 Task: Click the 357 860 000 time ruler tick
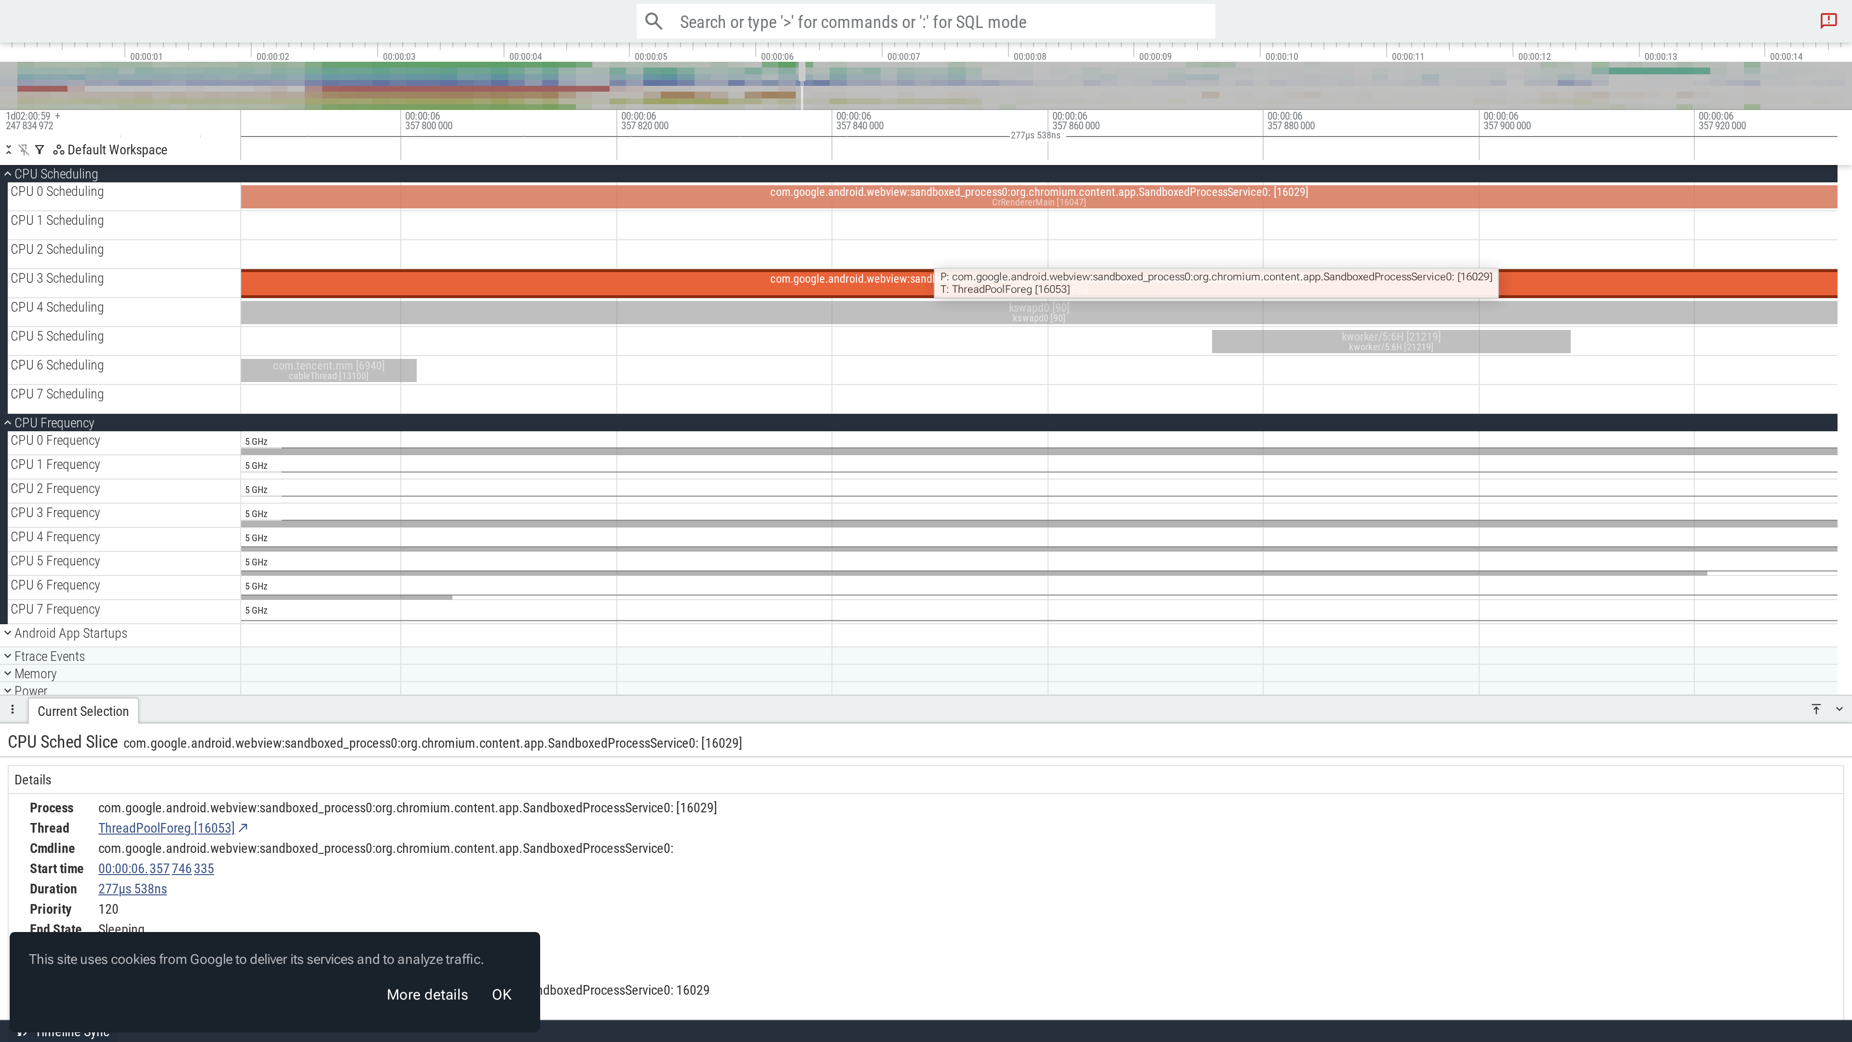pos(1076,121)
